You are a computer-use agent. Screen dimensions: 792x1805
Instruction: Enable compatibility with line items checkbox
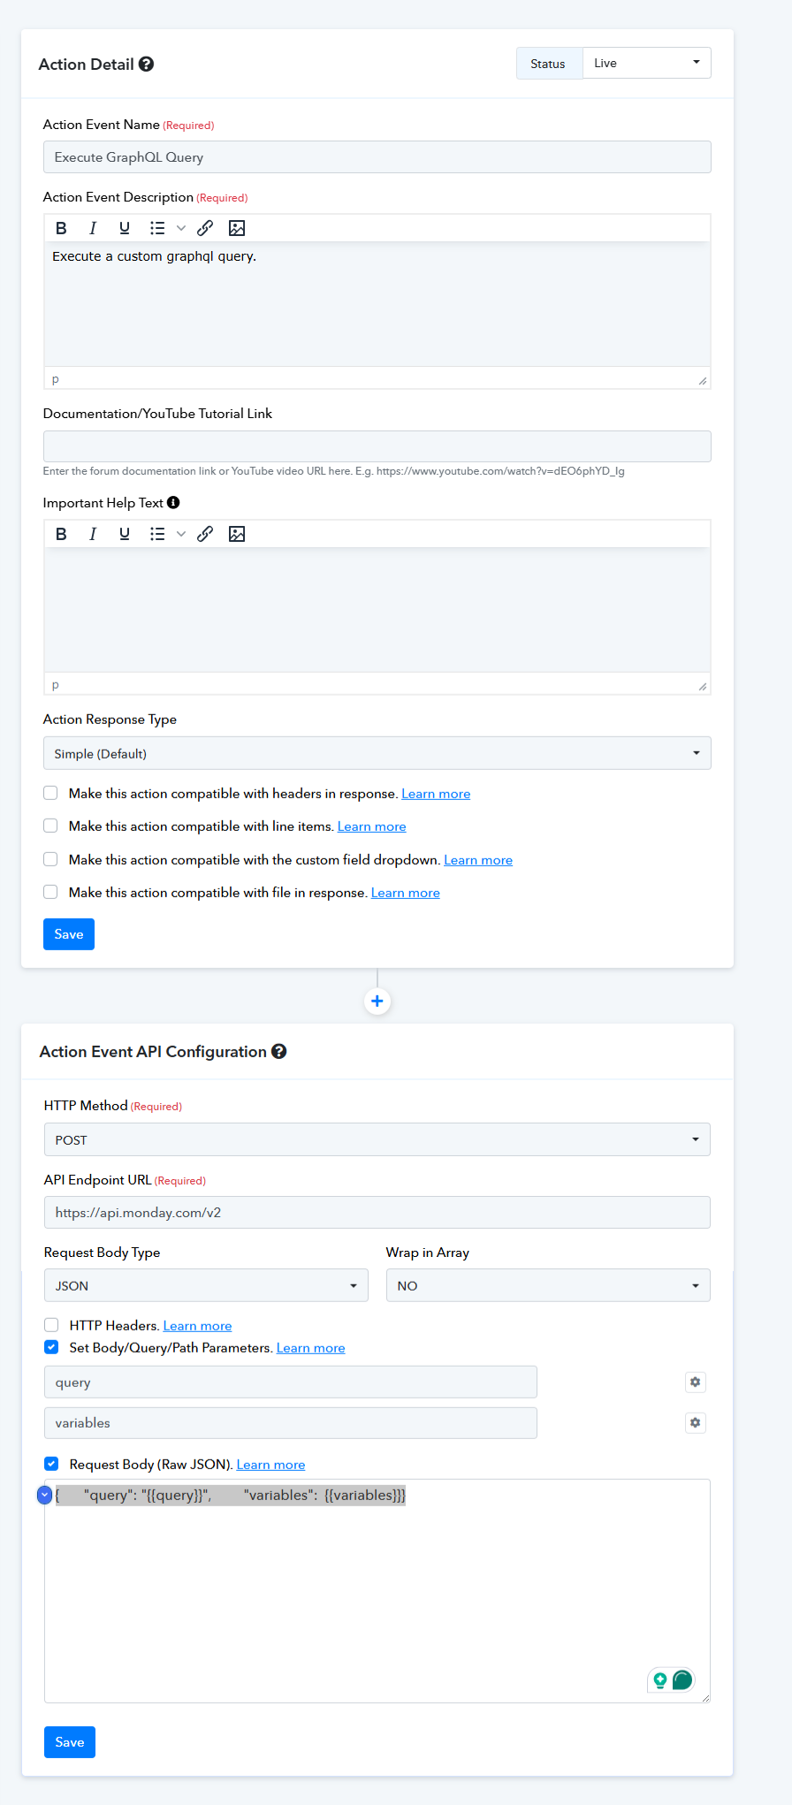[51, 826]
